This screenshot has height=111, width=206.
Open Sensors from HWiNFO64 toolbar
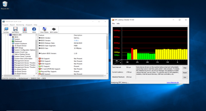click(x=25, y=30)
